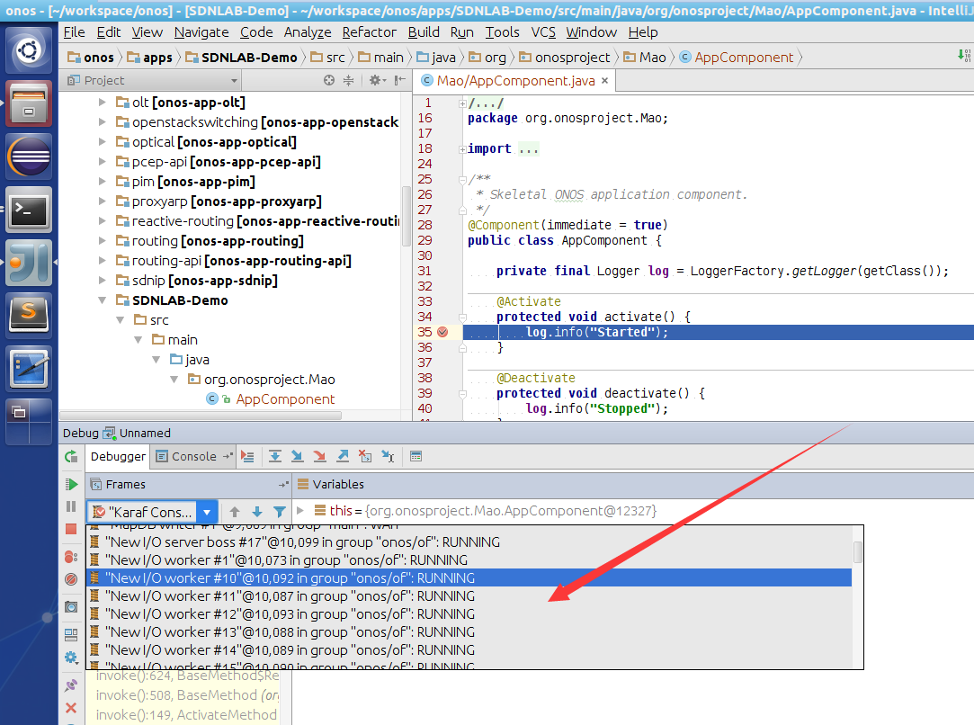The image size is (974, 725).
Task: Click Resume Program green play icon
Action: (x=71, y=484)
